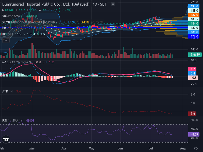This screenshot has height=152, width=203.
Task: Click the green 184.0 current price label
Action: tap(194, 24)
